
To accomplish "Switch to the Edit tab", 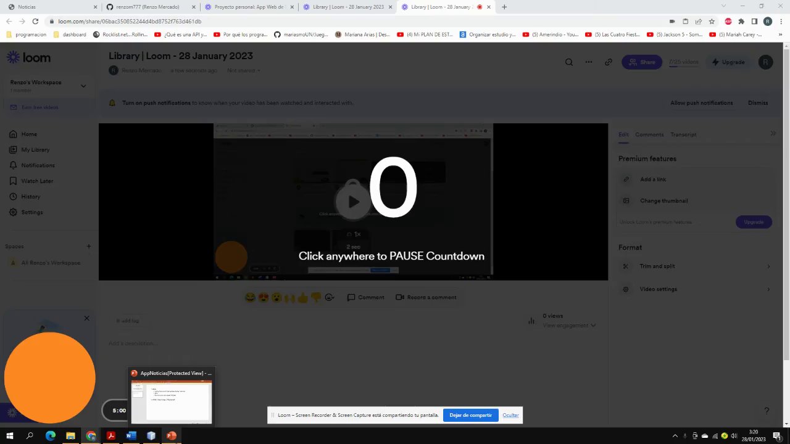I will [x=623, y=134].
